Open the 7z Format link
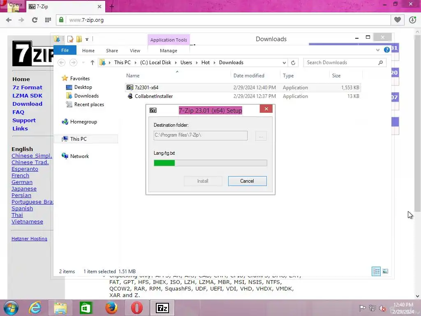Screen dimensions: 421x316 click(28, 87)
